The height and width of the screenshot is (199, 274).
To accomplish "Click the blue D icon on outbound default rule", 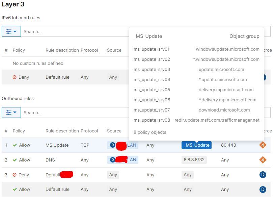I will click(263, 190).
